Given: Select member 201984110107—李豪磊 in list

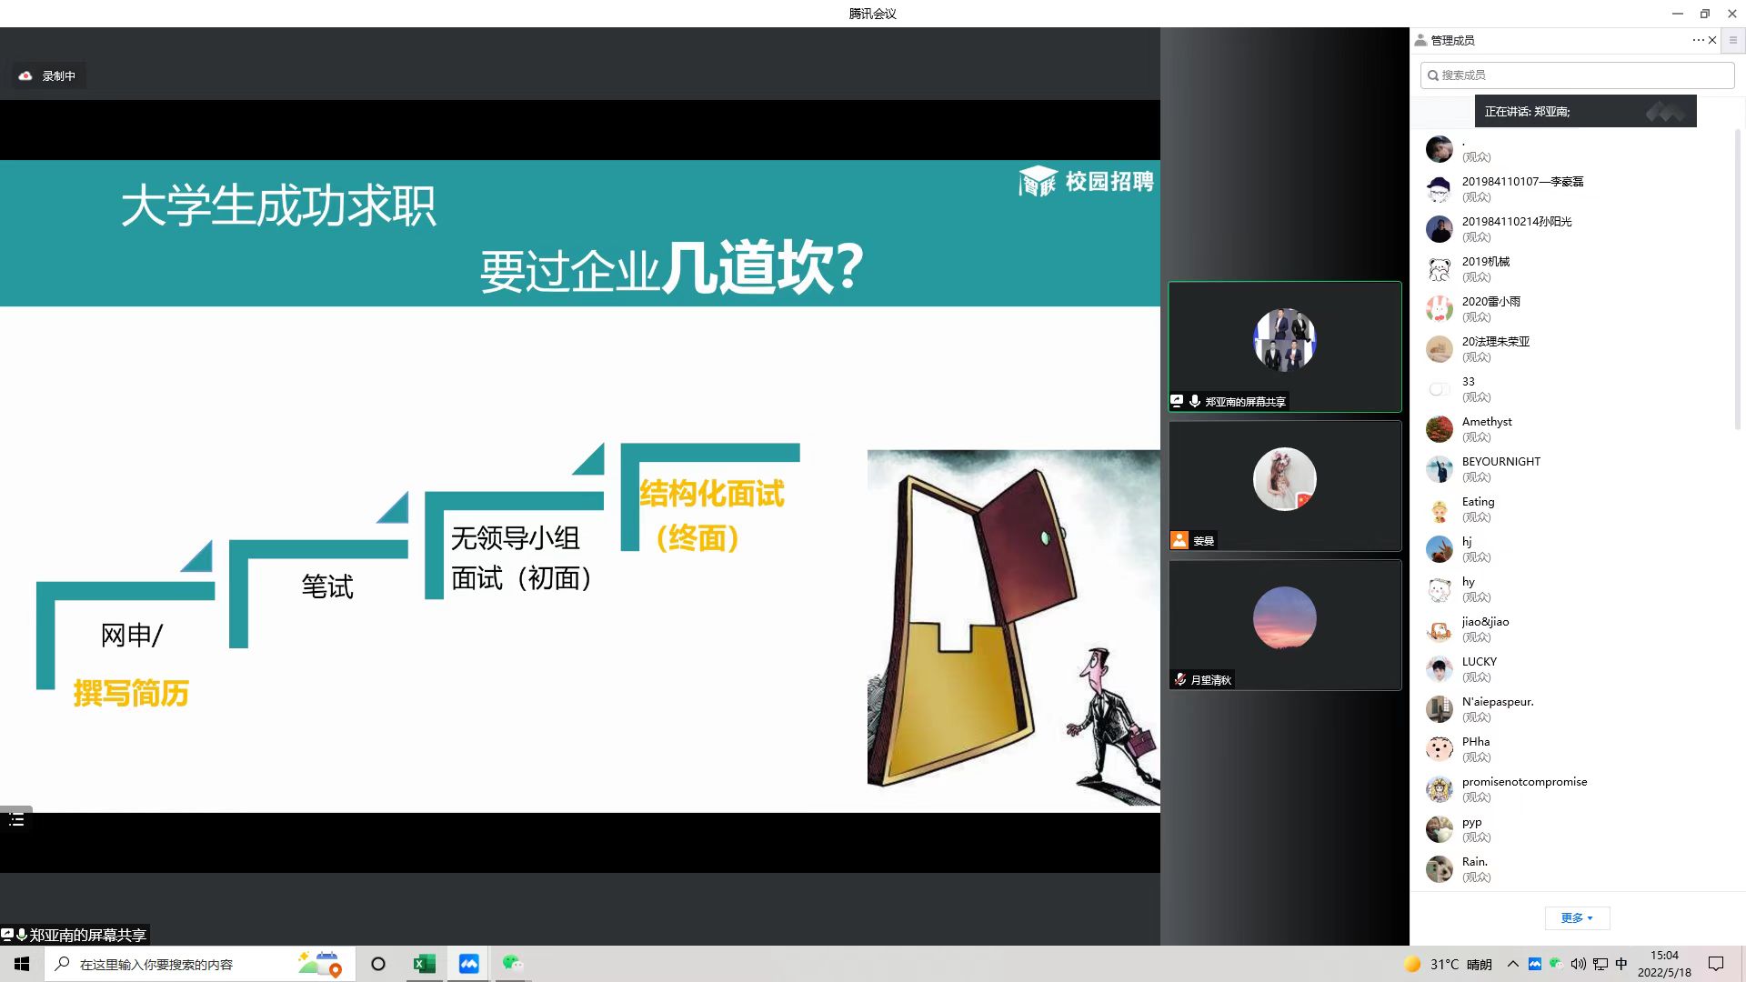Looking at the screenshot, I should [x=1522, y=182].
